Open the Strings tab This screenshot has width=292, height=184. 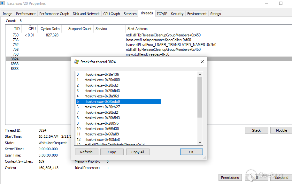pos(215,14)
